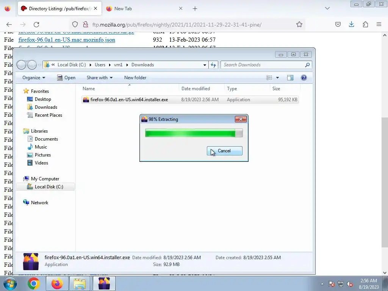Create a New folder from toolbar
Viewport: 388px width, 291px height.
(x=135, y=77)
